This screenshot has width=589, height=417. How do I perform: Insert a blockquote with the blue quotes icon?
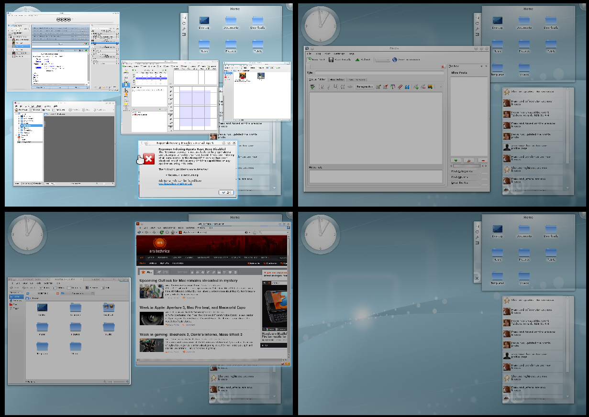point(407,87)
